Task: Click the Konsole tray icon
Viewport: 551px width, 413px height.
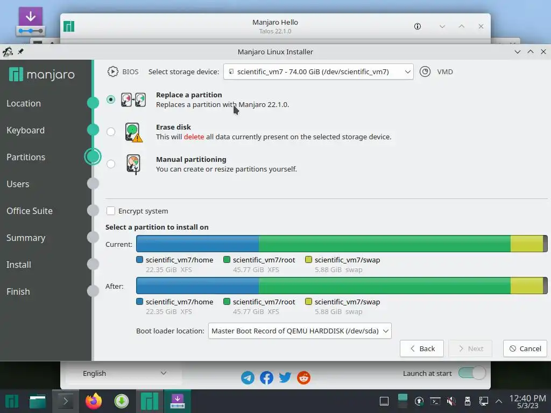Action: (435, 401)
